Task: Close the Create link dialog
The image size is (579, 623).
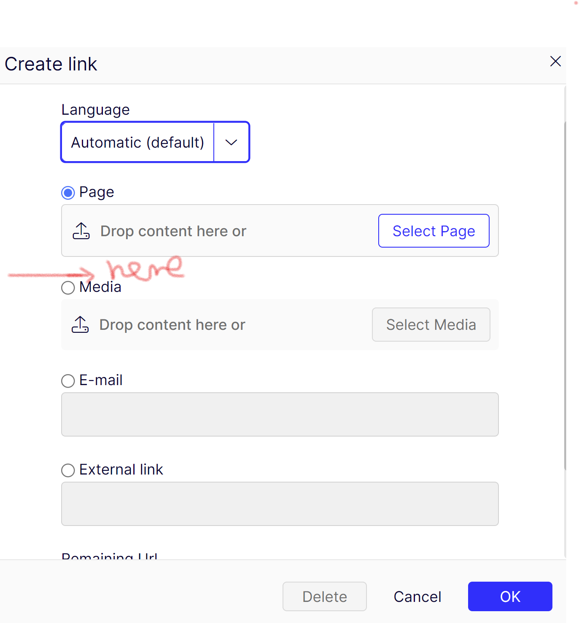Action: pos(555,62)
